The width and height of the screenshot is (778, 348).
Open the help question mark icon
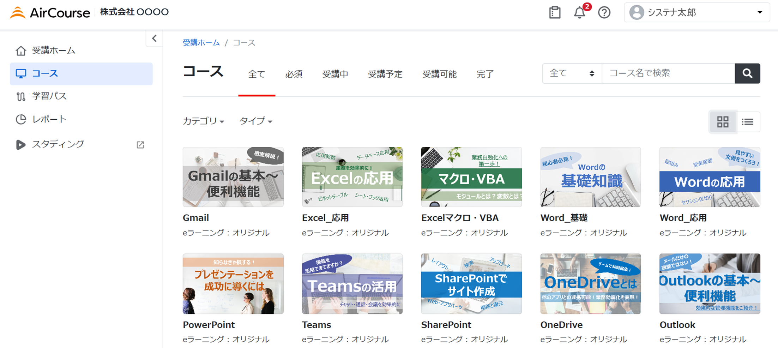(604, 13)
